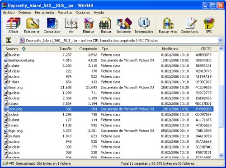
Task: Select the j.class file row
Action: pyautogui.click(x=108, y=115)
